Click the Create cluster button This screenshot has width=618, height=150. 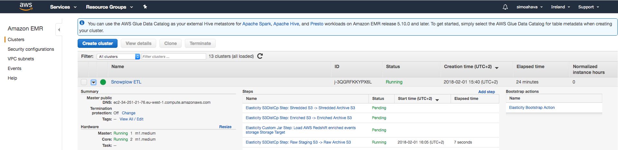point(98,43)
